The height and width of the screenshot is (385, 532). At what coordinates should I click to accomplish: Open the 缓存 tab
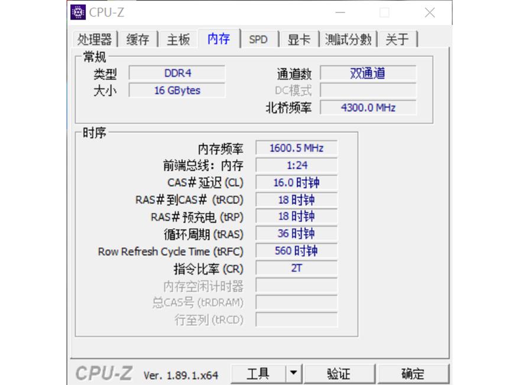point(139,39)
